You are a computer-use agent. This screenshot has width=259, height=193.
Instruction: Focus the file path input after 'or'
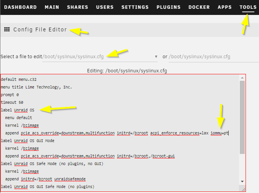point(214,57)
